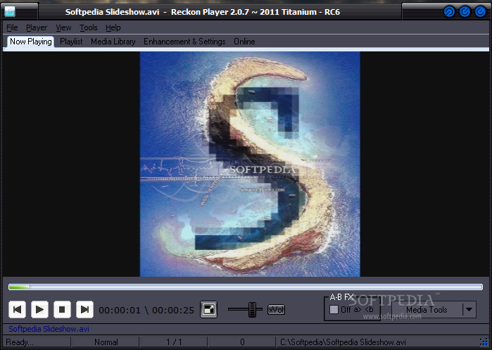Click the Media Tools button
This screenshot has width=492, height=350.
click(427, 310)
